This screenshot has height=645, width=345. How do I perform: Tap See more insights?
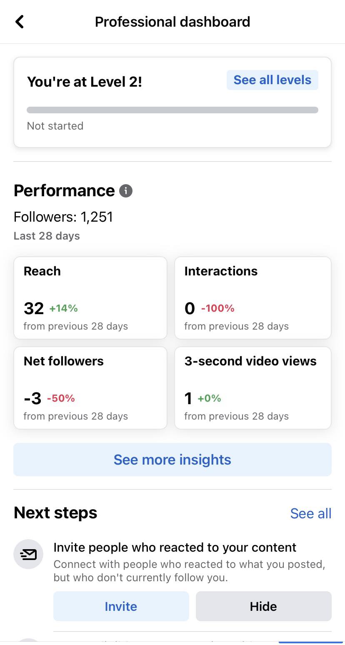[172, 460]
